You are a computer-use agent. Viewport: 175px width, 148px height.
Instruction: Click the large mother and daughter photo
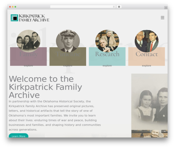pos(149,102)
